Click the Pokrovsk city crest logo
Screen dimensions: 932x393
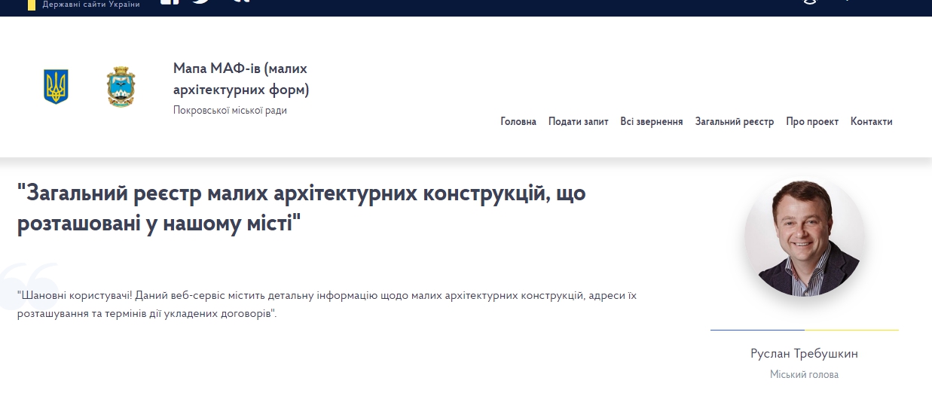coord(121,87)
